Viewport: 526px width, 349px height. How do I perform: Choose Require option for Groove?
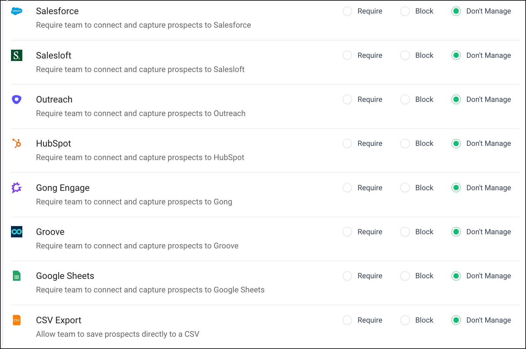point(347,232)
